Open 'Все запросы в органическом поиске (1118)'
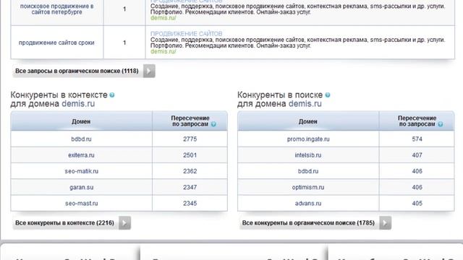 coord(77,71)
